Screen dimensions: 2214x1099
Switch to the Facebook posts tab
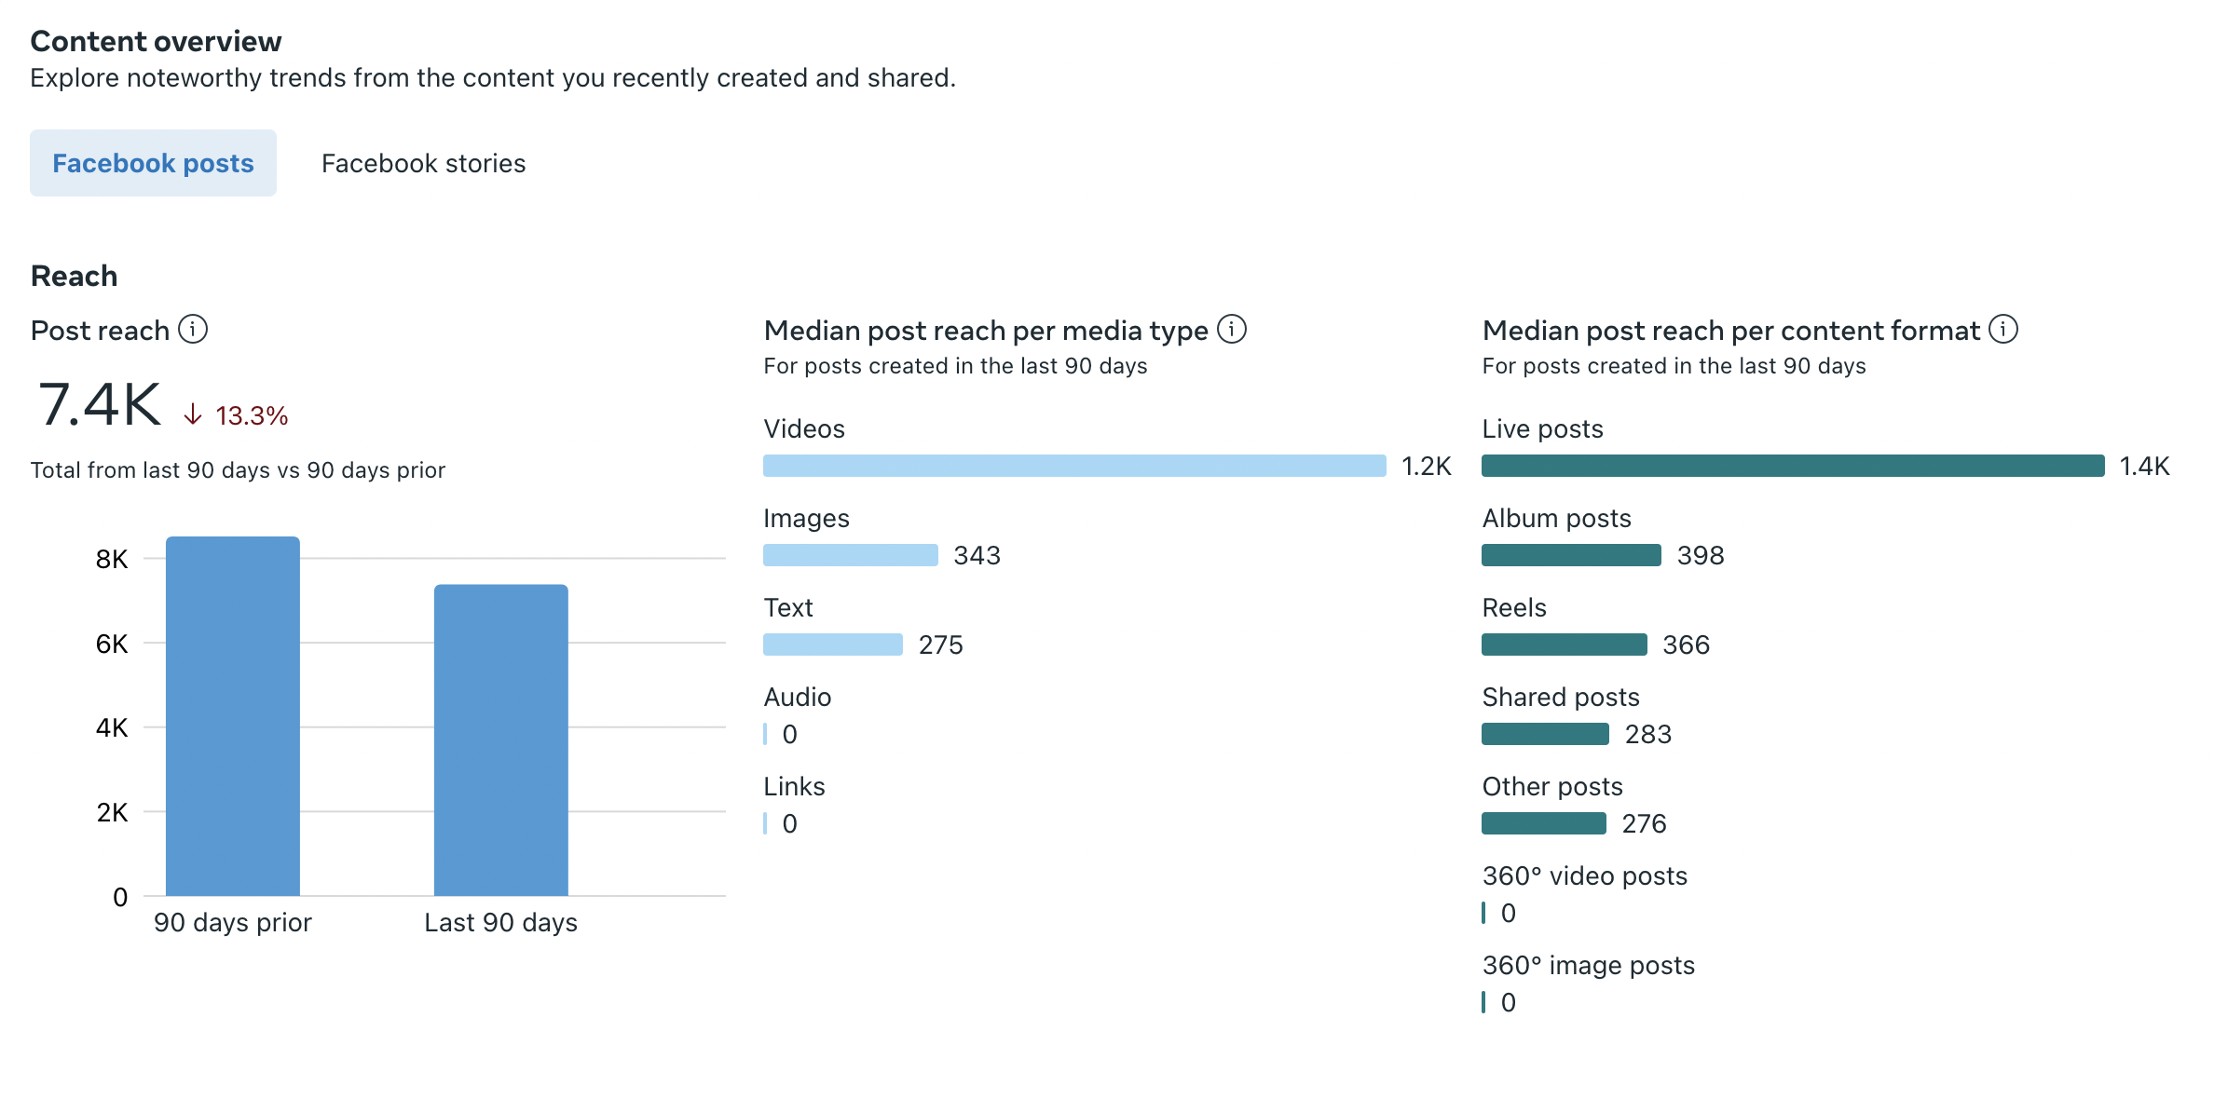[x=153, y=163]
